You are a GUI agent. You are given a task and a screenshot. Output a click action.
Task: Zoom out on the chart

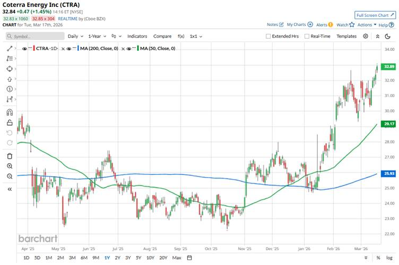(10, 176)
